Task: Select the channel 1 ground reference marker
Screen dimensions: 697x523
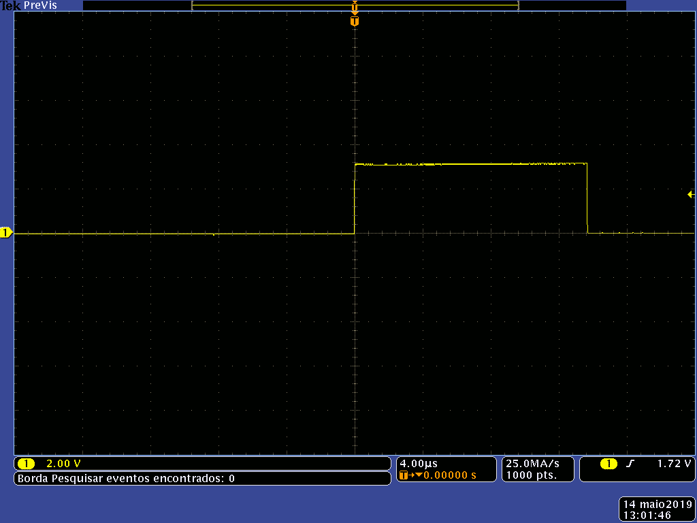Action: point(6,234)
